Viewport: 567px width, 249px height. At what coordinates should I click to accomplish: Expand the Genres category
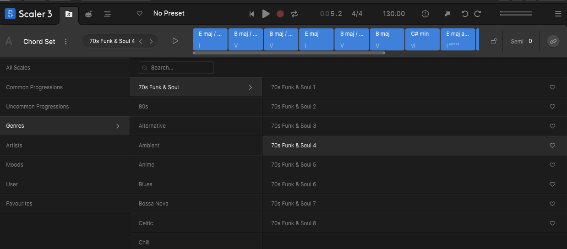[x=64, y=126]
